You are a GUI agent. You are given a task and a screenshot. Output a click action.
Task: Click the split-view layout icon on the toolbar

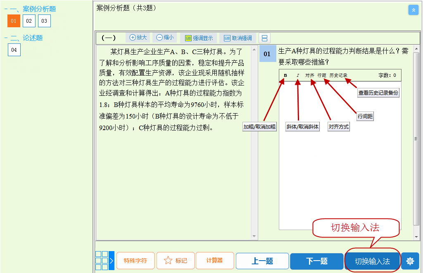click(264, 37)
